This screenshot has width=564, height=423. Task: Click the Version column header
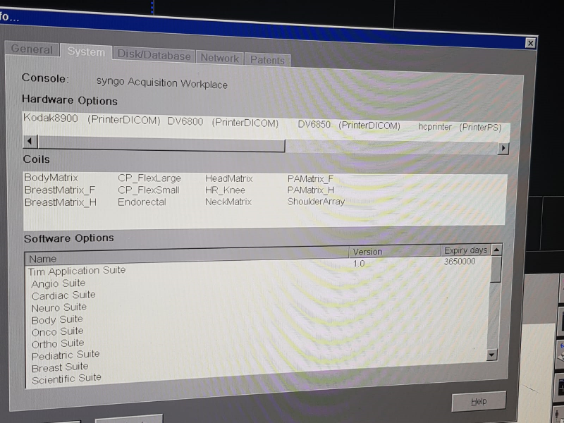coord(367,252)
